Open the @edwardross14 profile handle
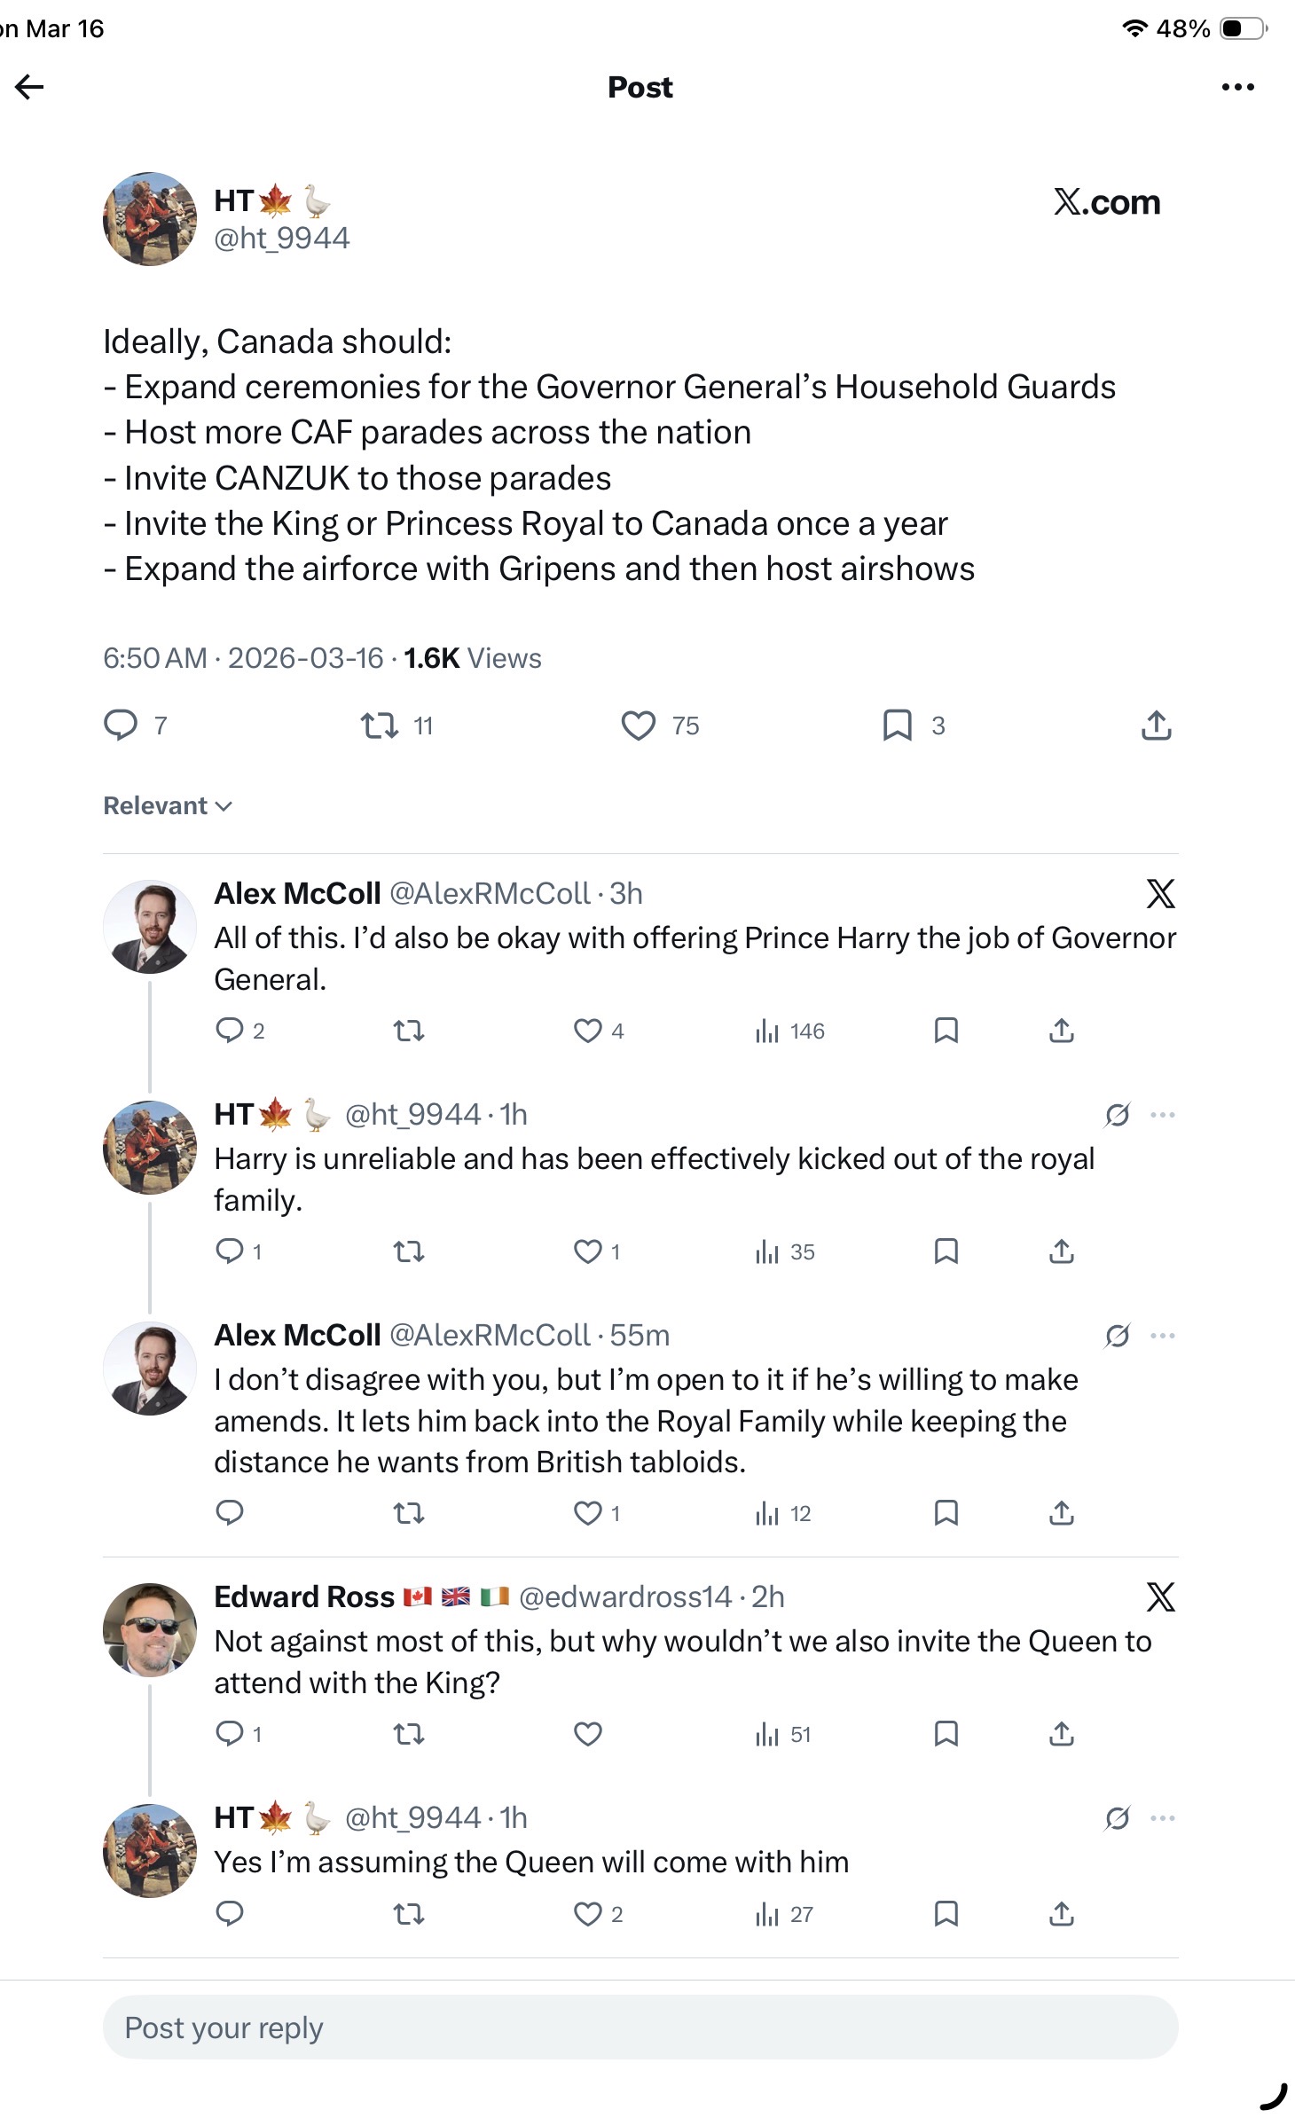Screen dimensions: 1295x2118 coord(624,1597)
